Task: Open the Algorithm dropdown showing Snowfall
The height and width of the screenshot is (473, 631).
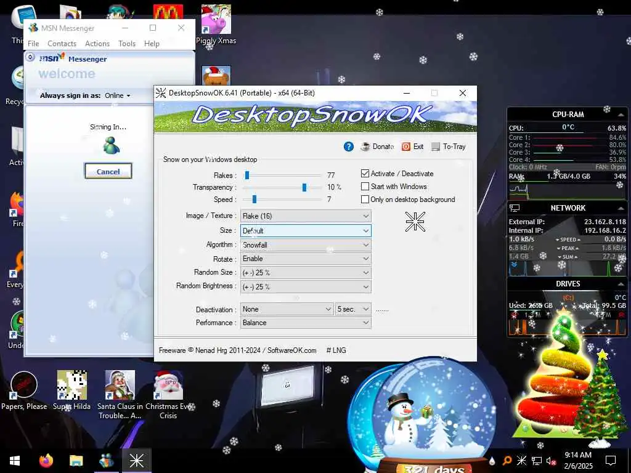Action: coord(306,245)
